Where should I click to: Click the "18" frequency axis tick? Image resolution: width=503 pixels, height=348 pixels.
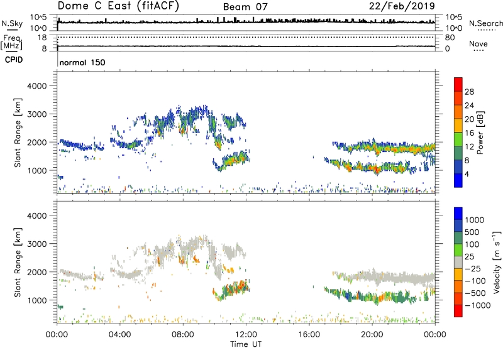42,38
